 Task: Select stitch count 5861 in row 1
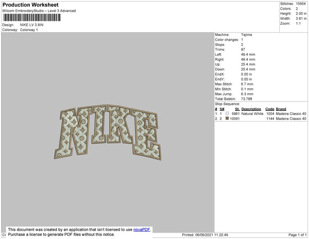236,114
